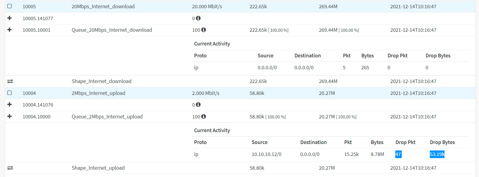Expand queue row 10004.10000

pos(9,116)
